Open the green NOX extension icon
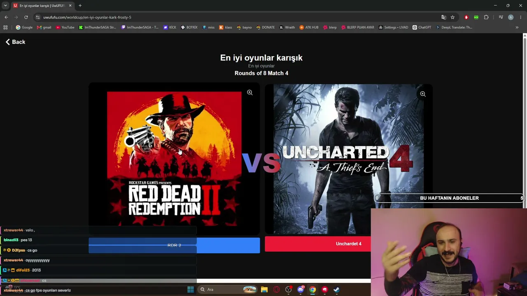This screenshot has width=527, height=296. (x=476, y=17)
